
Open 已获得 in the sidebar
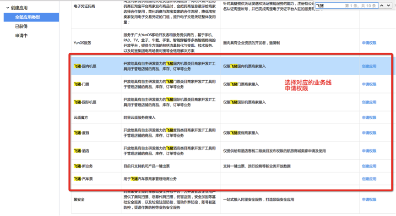[x=21, y=26]
